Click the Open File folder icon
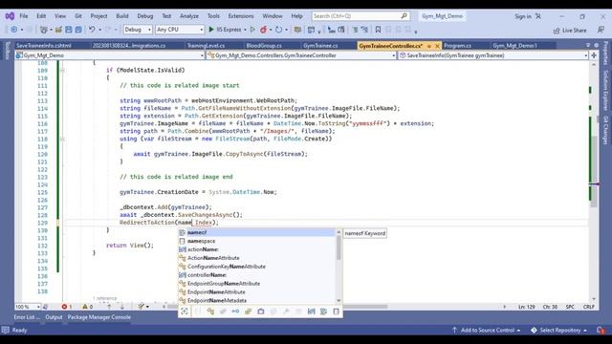 coord(58,30)
